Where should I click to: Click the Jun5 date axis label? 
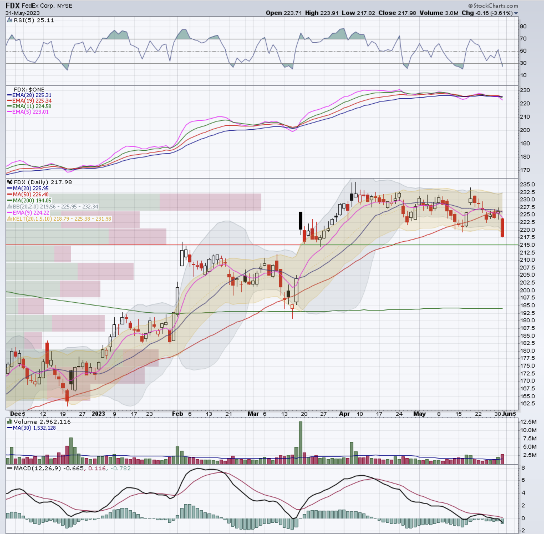(x=509, y=414)
